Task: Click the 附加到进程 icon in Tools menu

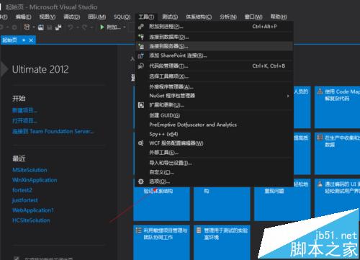Action: tap(141, 27)
